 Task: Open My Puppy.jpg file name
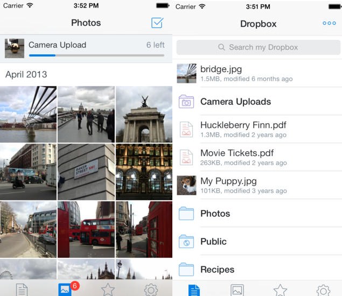(228, 181)
